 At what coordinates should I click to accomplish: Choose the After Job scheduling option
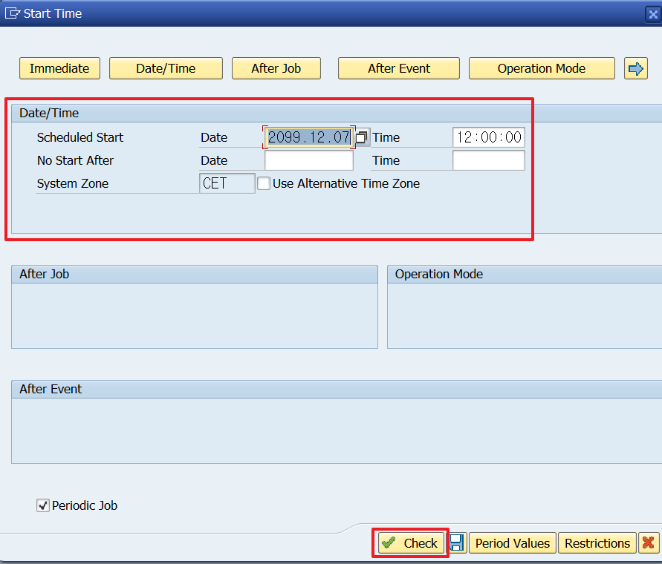click(276, 68)
